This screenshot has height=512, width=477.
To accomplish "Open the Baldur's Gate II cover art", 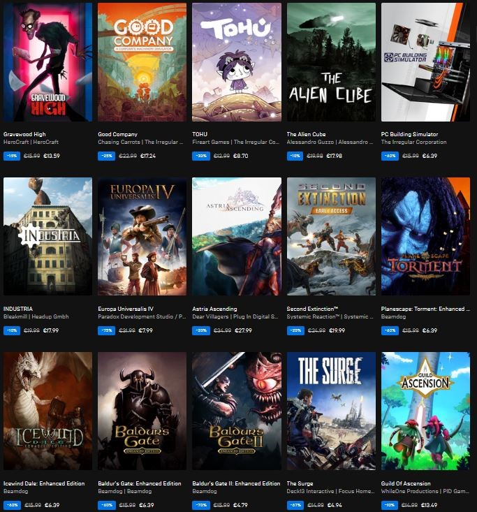I will click(x=237, y=411).
